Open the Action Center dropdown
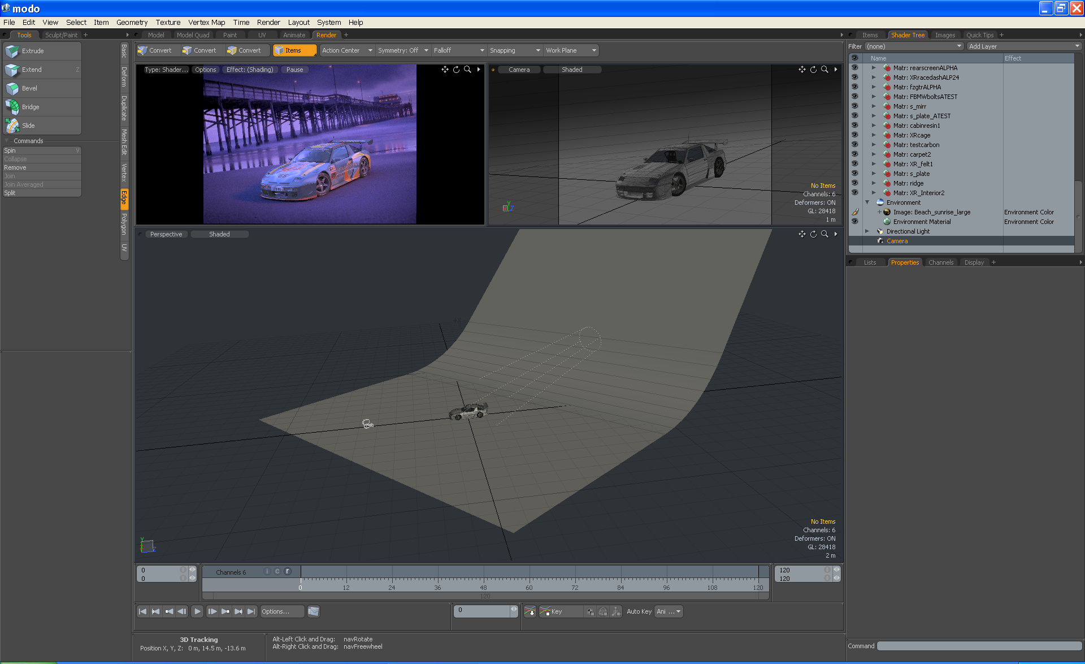The height and width of the screenshot is (664, 1085). click(x=347, y=50)
